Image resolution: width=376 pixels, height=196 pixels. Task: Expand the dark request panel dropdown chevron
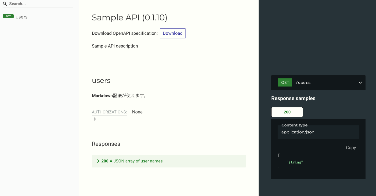(360, 82)
